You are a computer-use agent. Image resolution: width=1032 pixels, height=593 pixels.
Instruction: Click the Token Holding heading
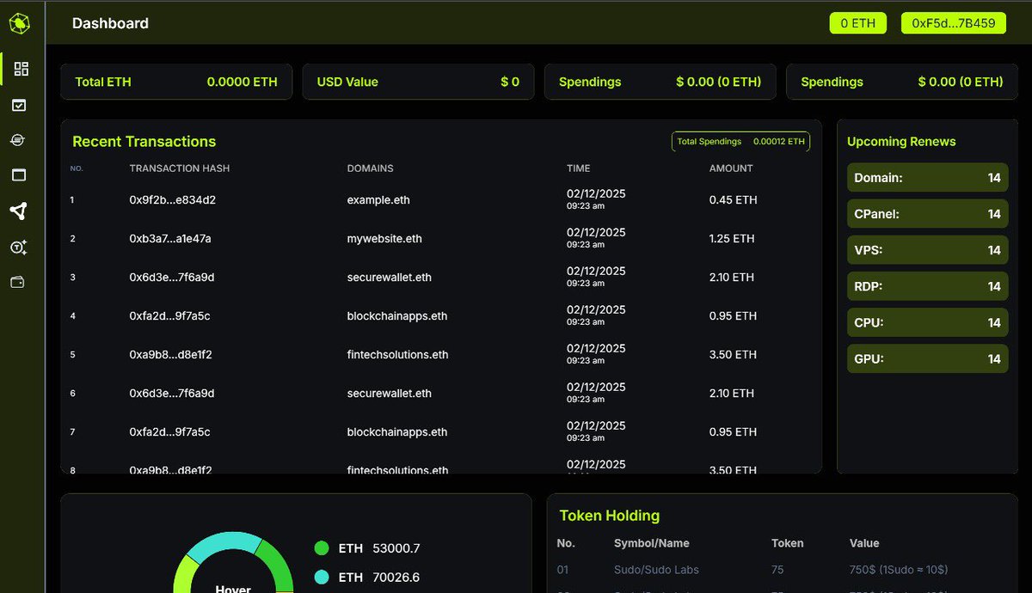(x=610, y=516)
